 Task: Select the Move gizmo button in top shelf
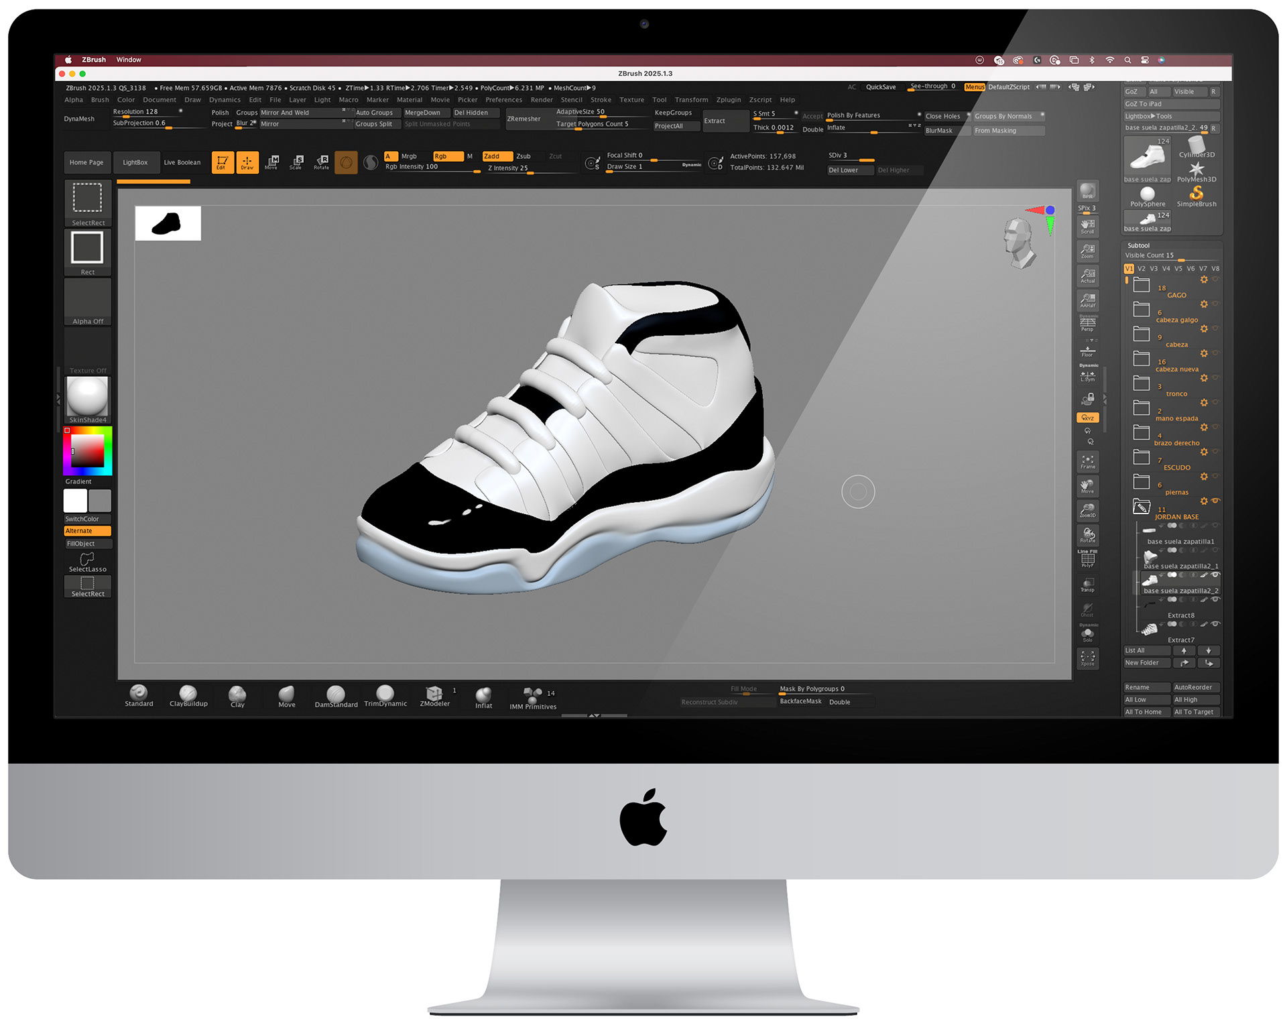pos(272,162)
